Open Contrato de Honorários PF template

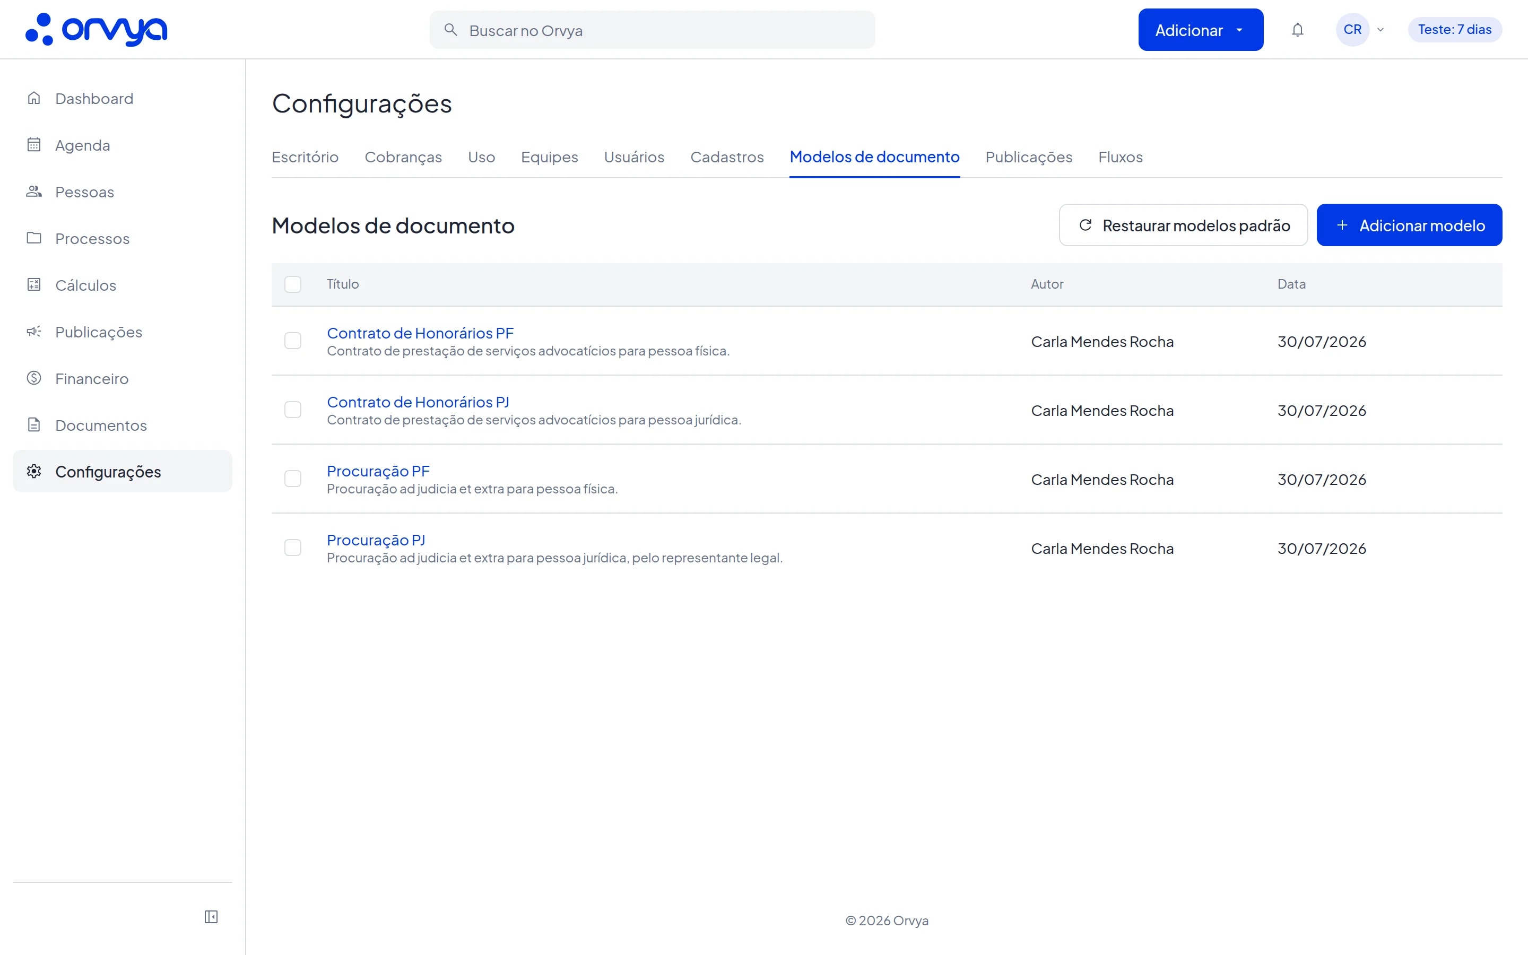[420, 333]
